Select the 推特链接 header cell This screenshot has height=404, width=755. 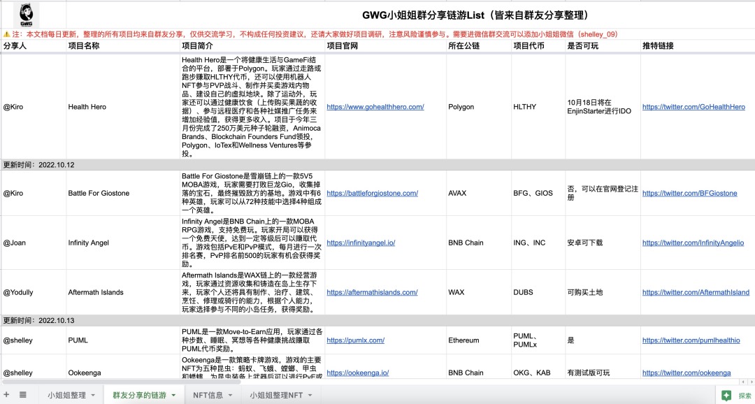point(698,45)
